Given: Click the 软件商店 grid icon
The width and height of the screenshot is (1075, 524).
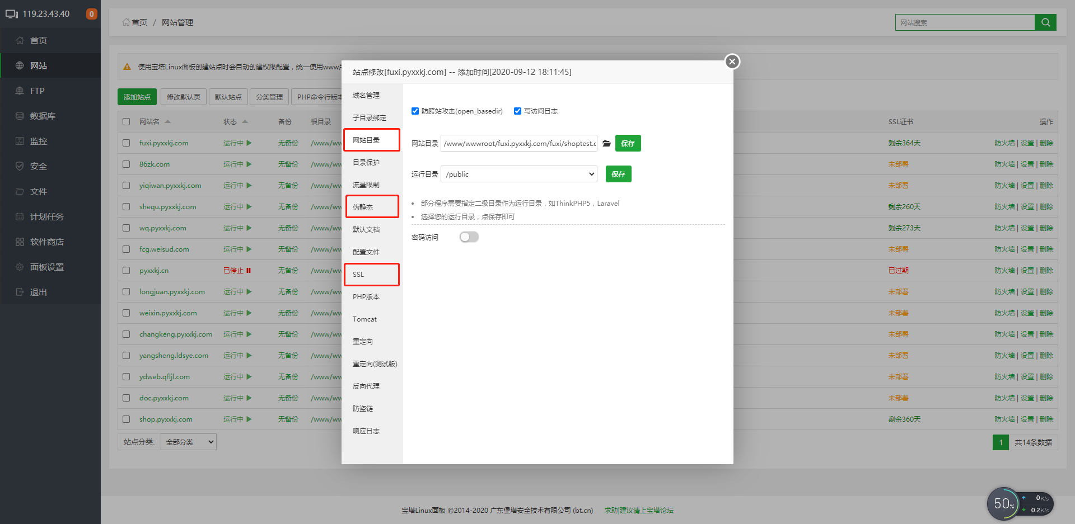Looking at the screenshot, I should tap(20, 242).
